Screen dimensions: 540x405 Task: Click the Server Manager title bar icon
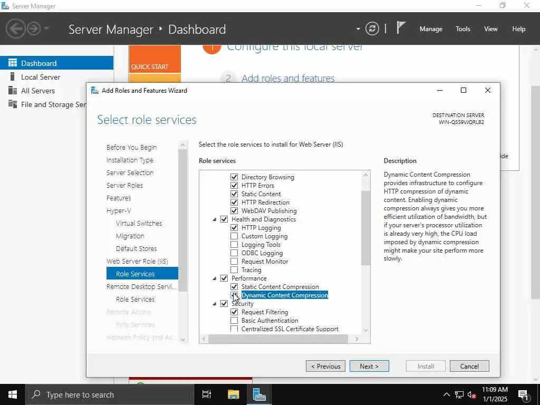(5, 6)
